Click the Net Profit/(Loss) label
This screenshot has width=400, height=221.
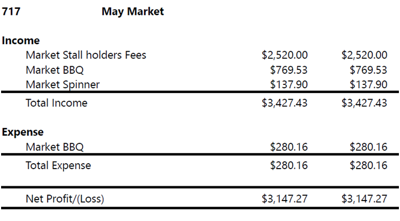pyautogui.click(x=65, y=198)
